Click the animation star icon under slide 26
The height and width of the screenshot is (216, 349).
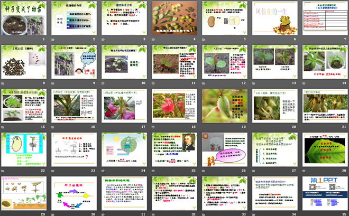pyautogui.click(x=204, y=171)
